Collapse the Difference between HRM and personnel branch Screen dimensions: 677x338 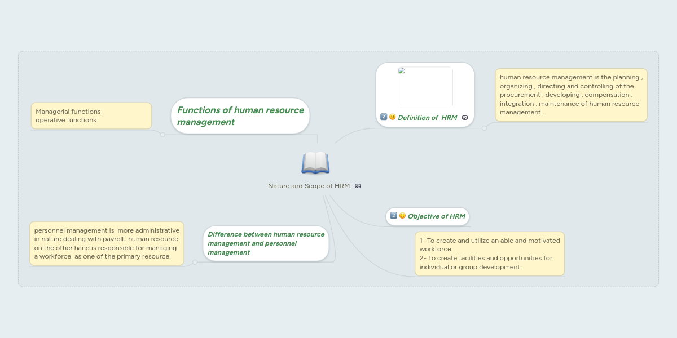point(195,262)
